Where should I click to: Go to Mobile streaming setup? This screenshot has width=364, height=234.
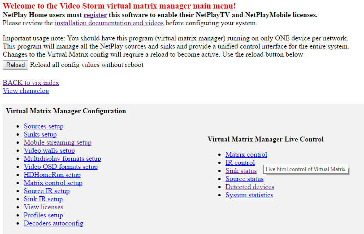coord(57,142)
